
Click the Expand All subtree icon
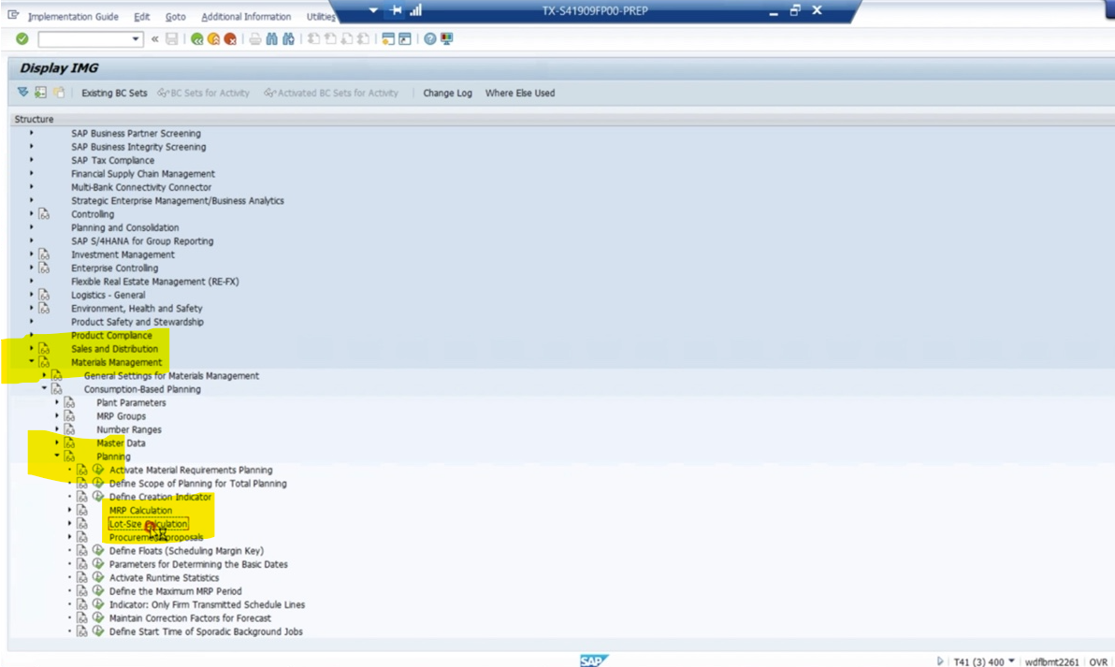(x=22, y=93)
